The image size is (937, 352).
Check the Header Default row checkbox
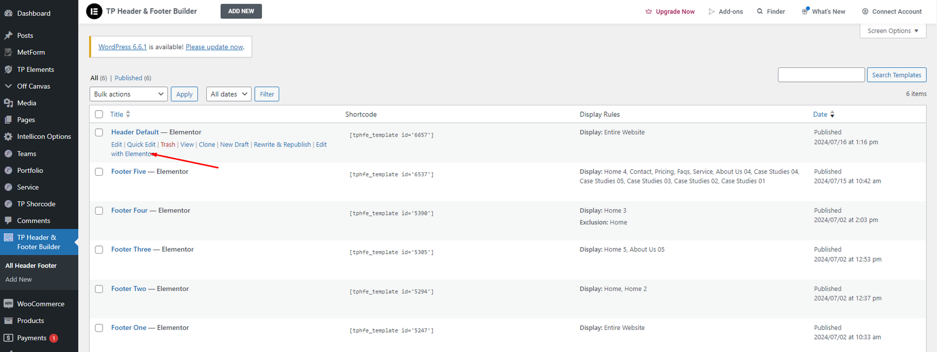(x=99, y=132)
